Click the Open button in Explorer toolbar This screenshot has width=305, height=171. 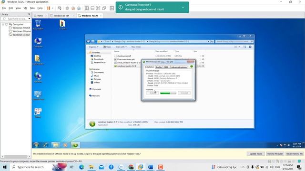pyautogui.click(x=107, y=47)
